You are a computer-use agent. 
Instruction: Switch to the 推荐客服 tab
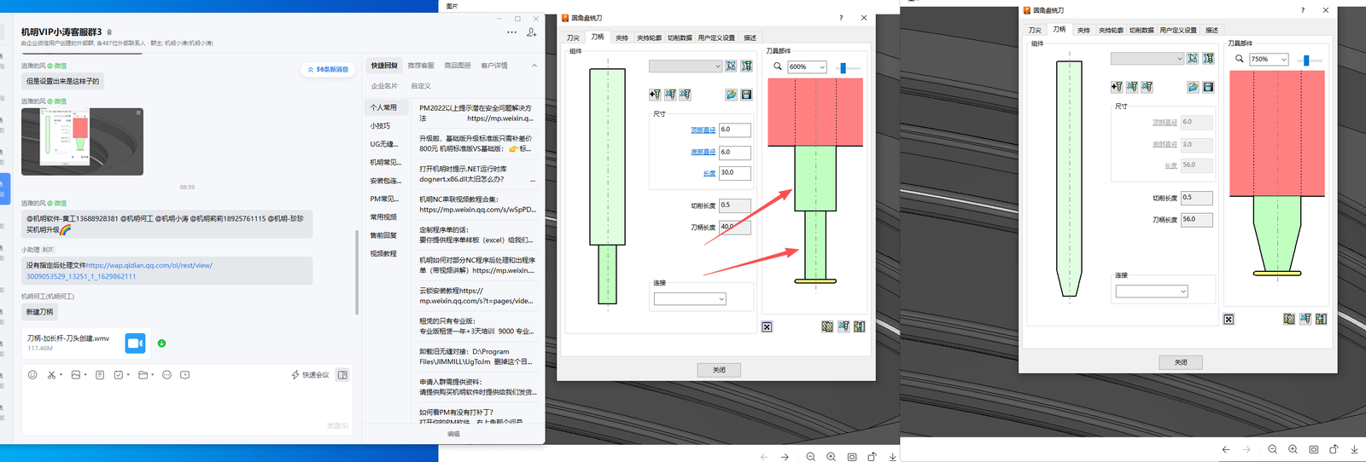click(421, 66)
